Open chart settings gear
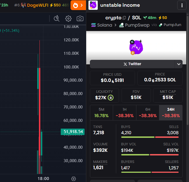This screenshot has width=189, height=182. pyautogui.click(x=68, y=18)
